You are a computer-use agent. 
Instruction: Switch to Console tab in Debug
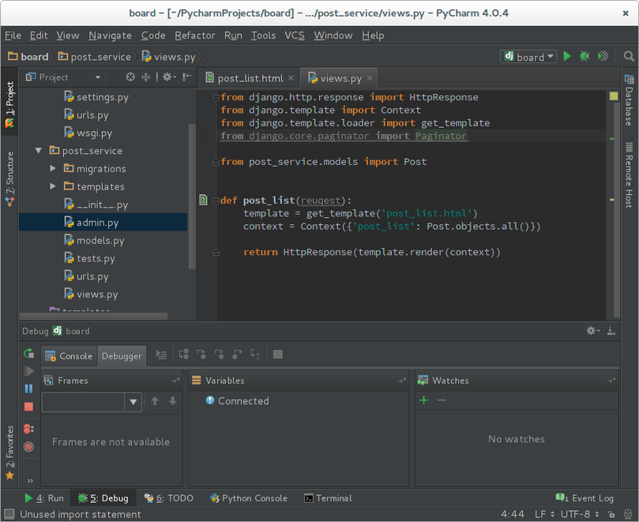[69, 356]
